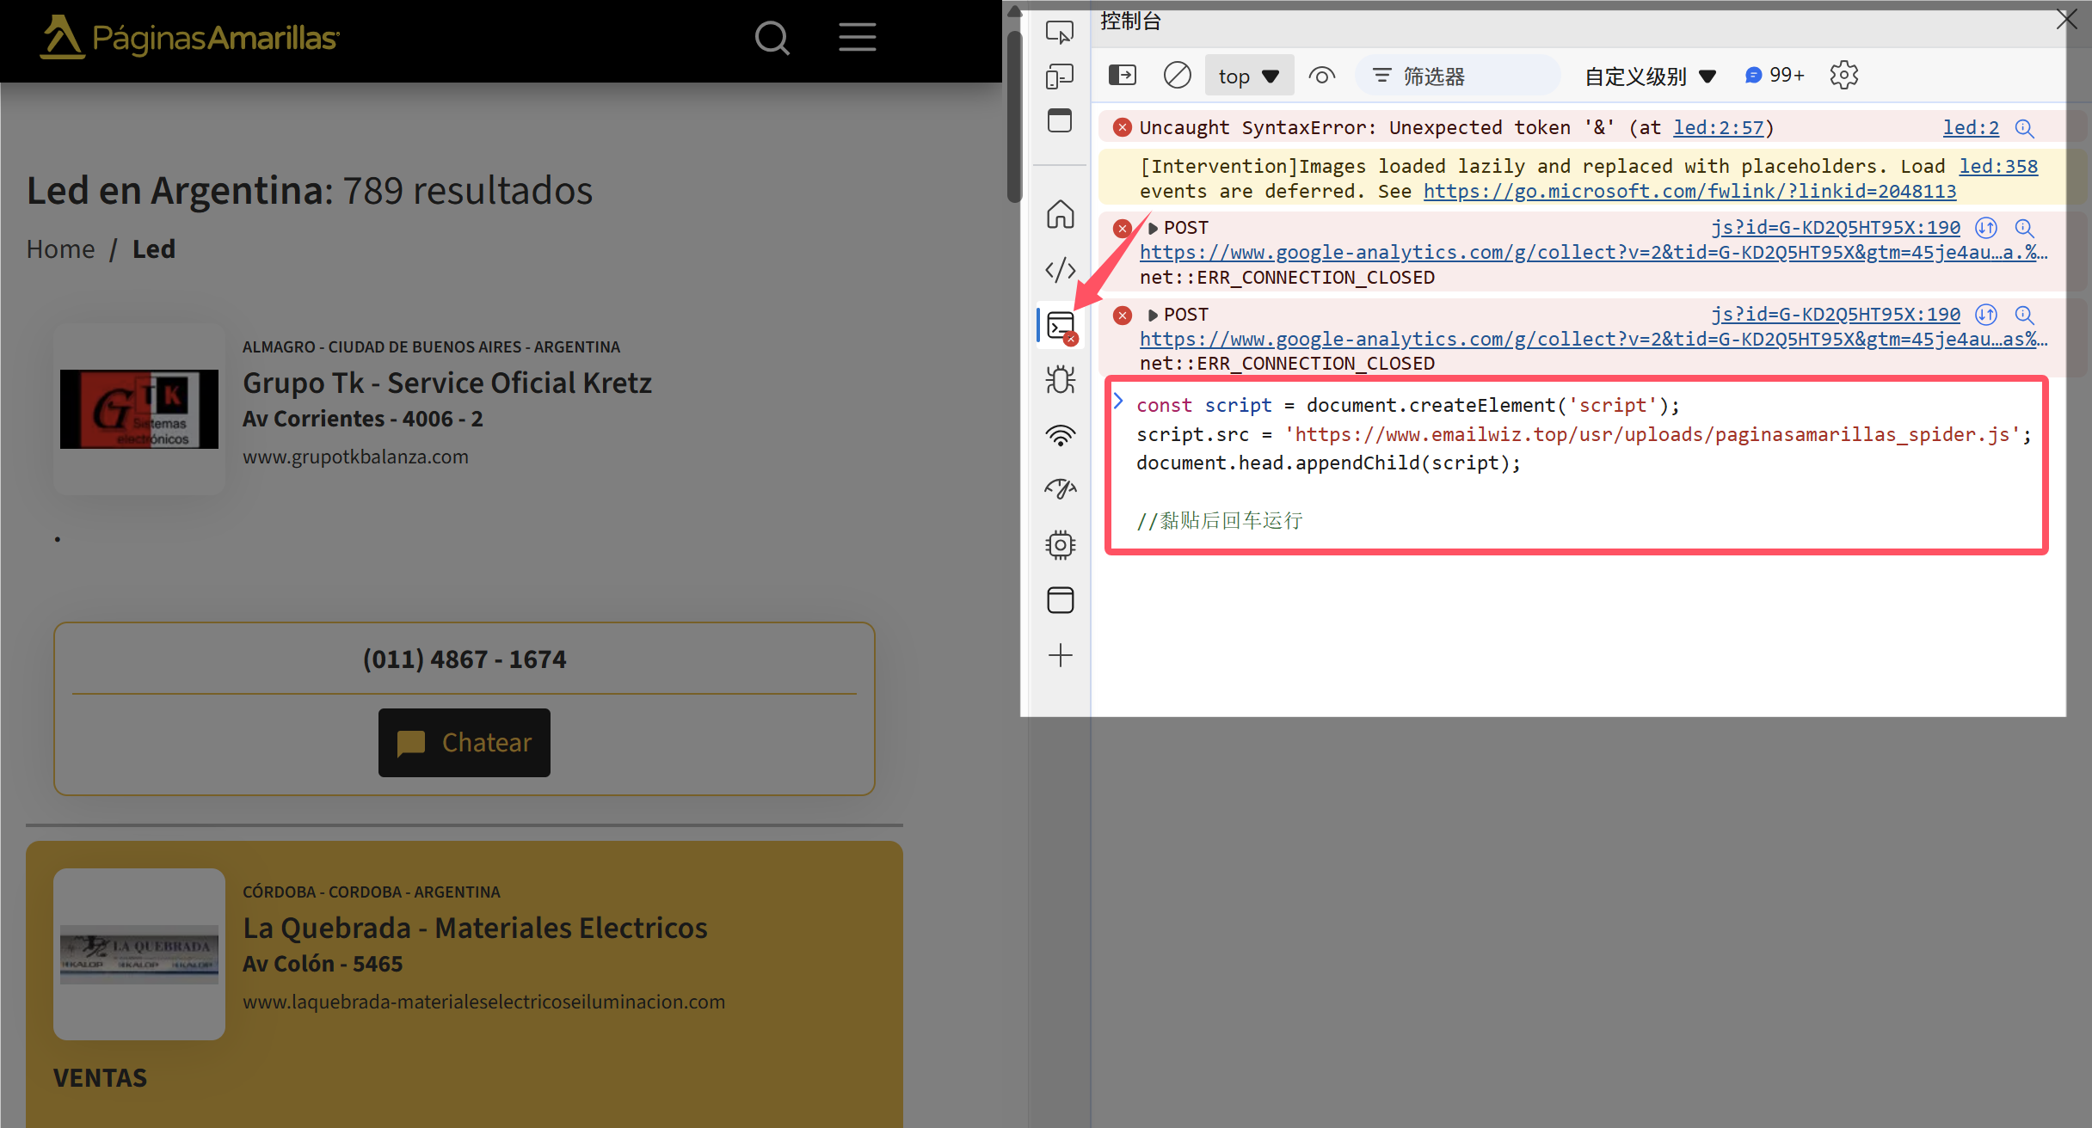2092x1128 pixels.
Task: Open network request icon on first POST error
Action: pyautogui.click(x=1986, y=228)
